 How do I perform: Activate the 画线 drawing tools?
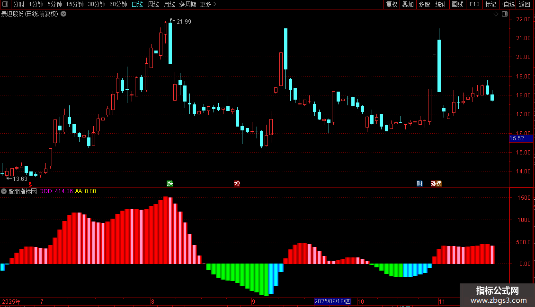[x=457, y=4]
